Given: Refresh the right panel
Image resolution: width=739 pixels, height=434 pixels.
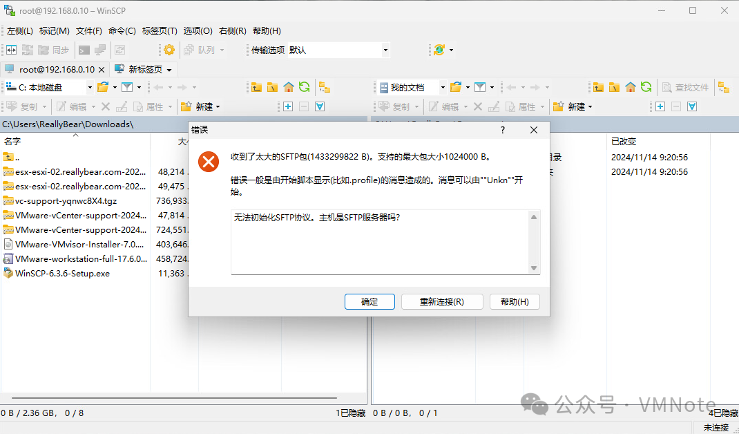Looking at the screenshot, I should click(646, 87).
